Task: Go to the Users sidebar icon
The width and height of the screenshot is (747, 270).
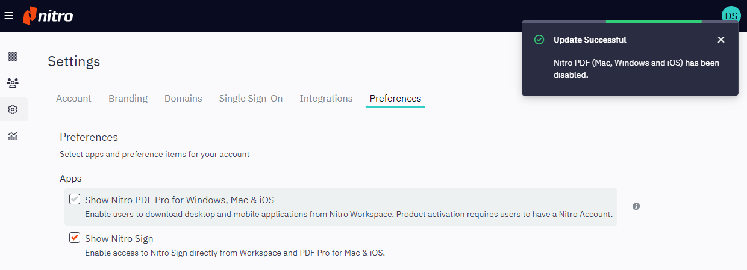Action: point(13,83)
